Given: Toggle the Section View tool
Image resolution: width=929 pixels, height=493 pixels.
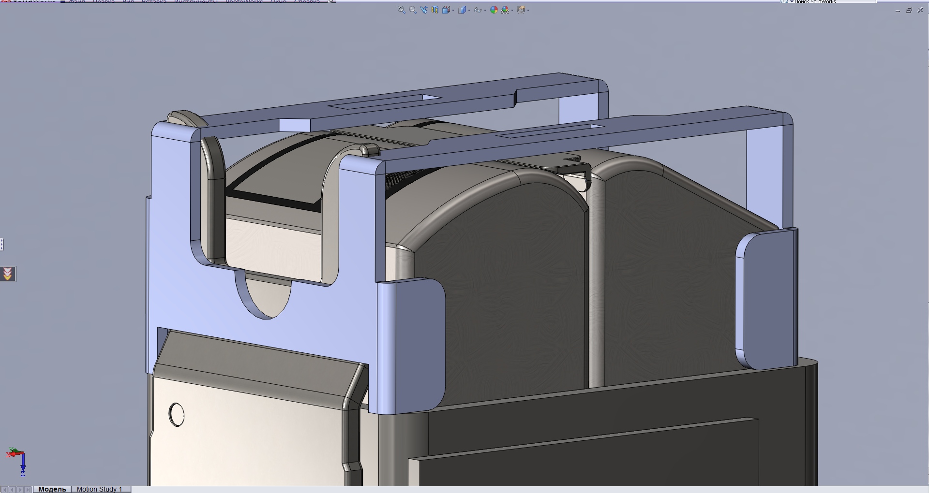Looking at the screenshot, I should (x=435, y=10).
